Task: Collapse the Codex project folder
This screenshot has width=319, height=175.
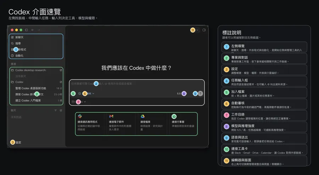Action: (12, 82)
